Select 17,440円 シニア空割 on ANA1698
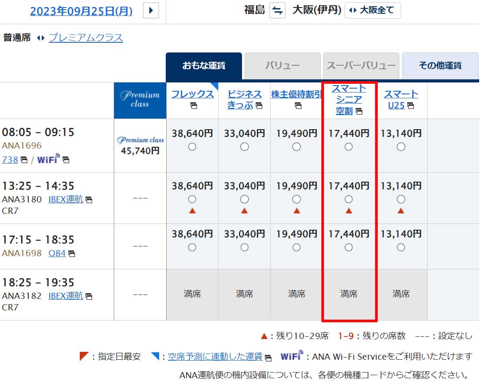Screen dimensions: 484x384 [x=349, y=247]
